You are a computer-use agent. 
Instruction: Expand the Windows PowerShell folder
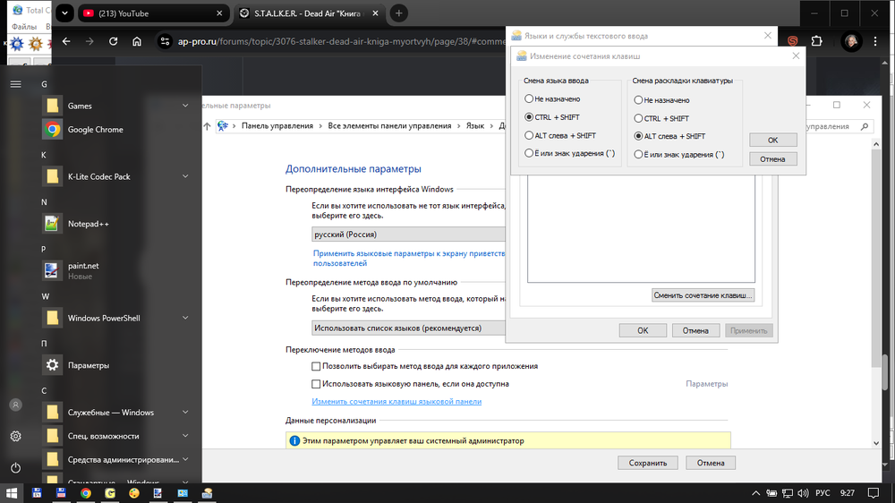click(185, 318)
